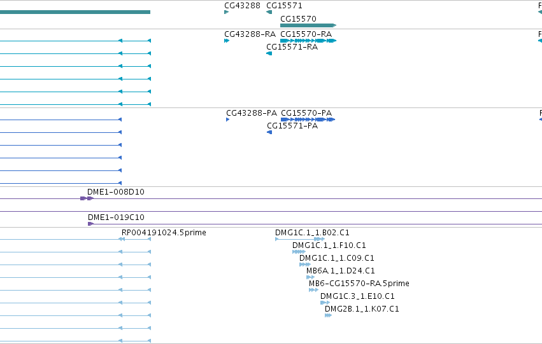Select the CG43288 gene label

click(242, 6)
